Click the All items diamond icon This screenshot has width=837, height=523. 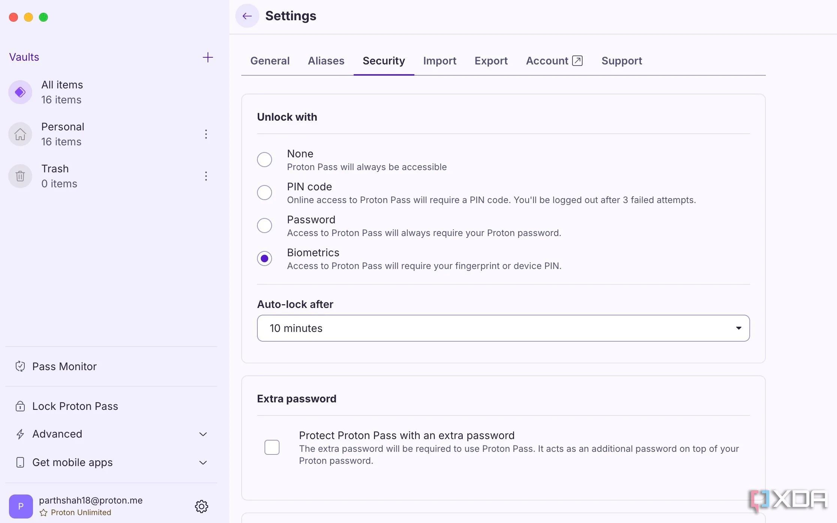coord(20,92)
